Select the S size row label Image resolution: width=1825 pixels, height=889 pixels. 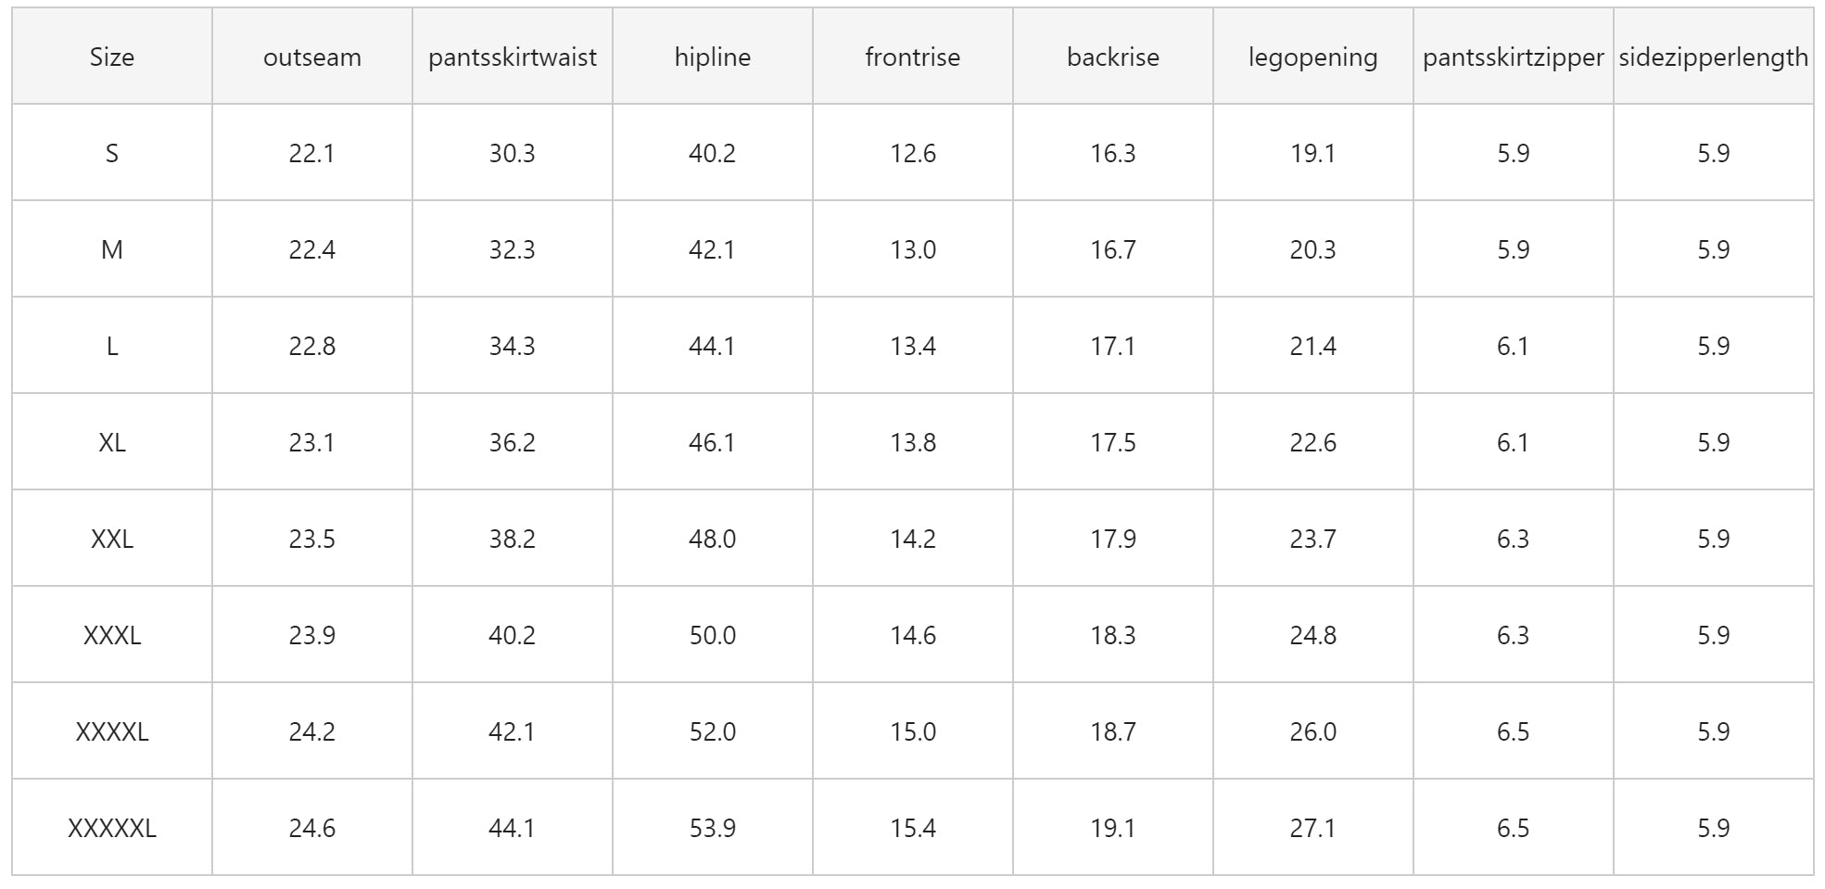click(x=112, y=154)
